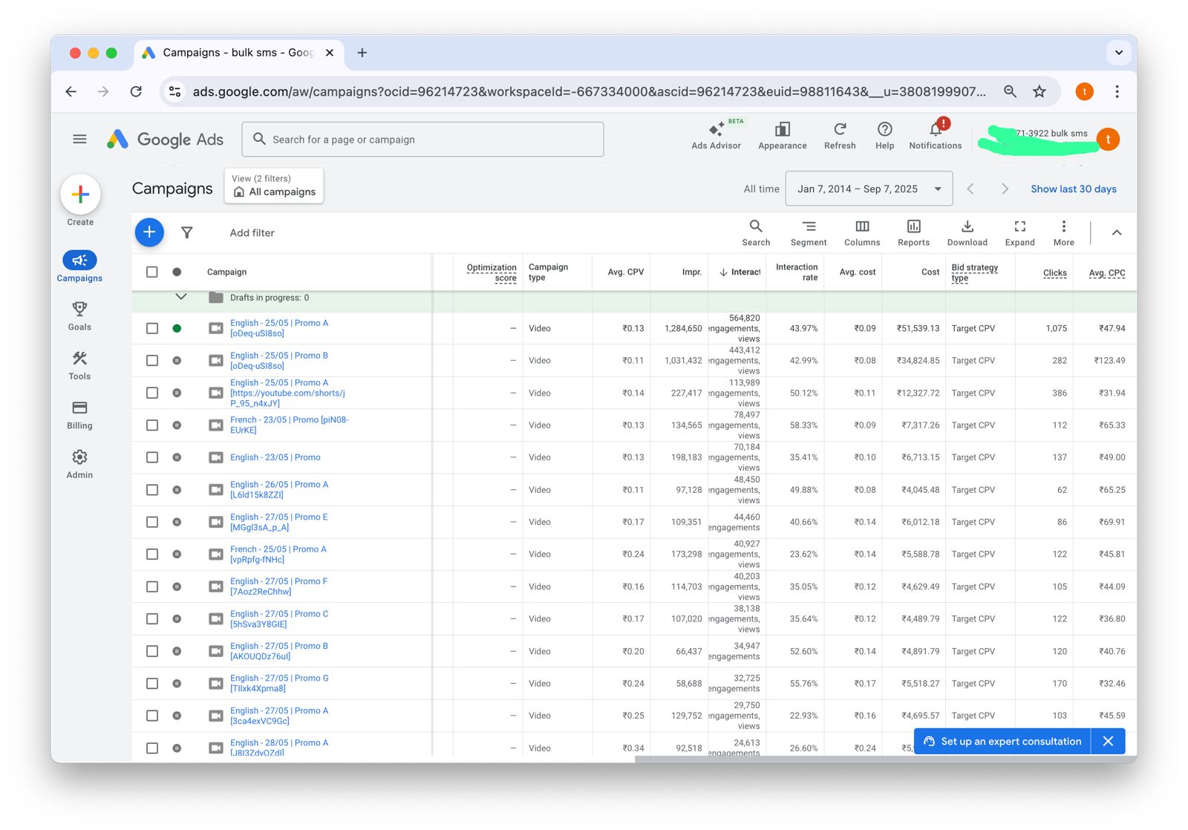This screenshot has height=830, width=1188.
Task: Open the status column header filter dot
Action: [x=177, y=272]
